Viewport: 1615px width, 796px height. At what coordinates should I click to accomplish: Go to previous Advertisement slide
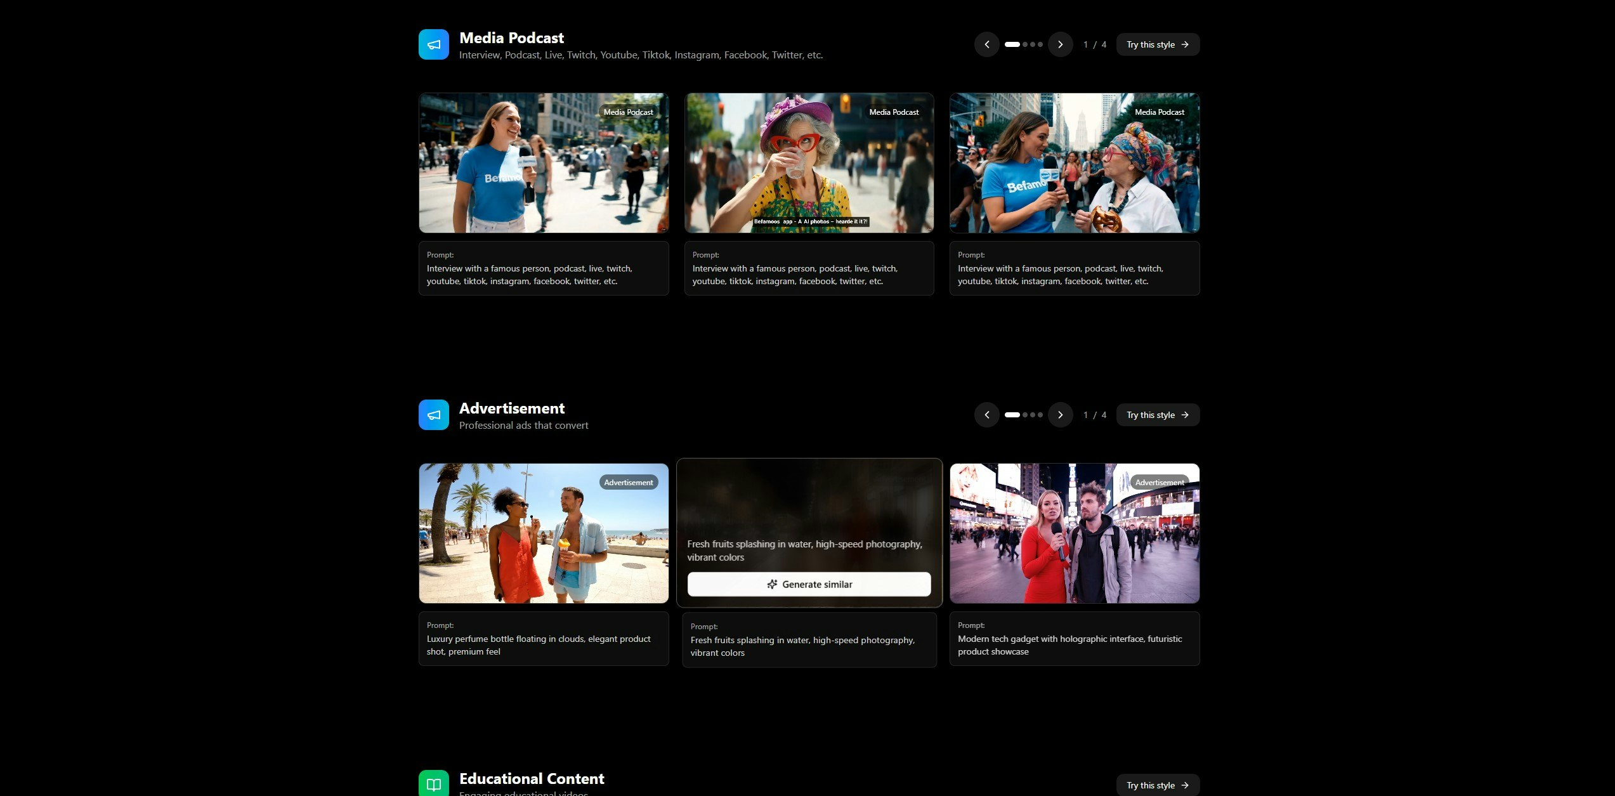[987, 415]
